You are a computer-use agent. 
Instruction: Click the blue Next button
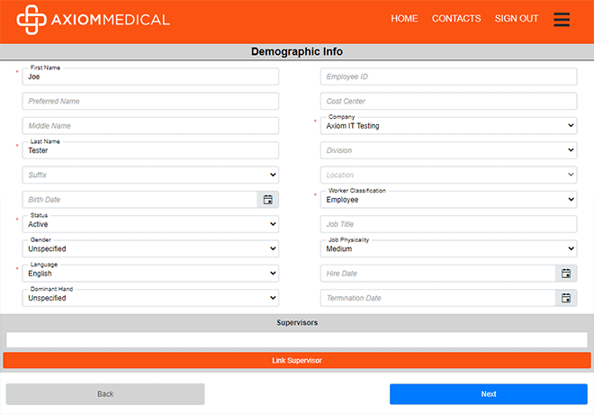point(489,394)
